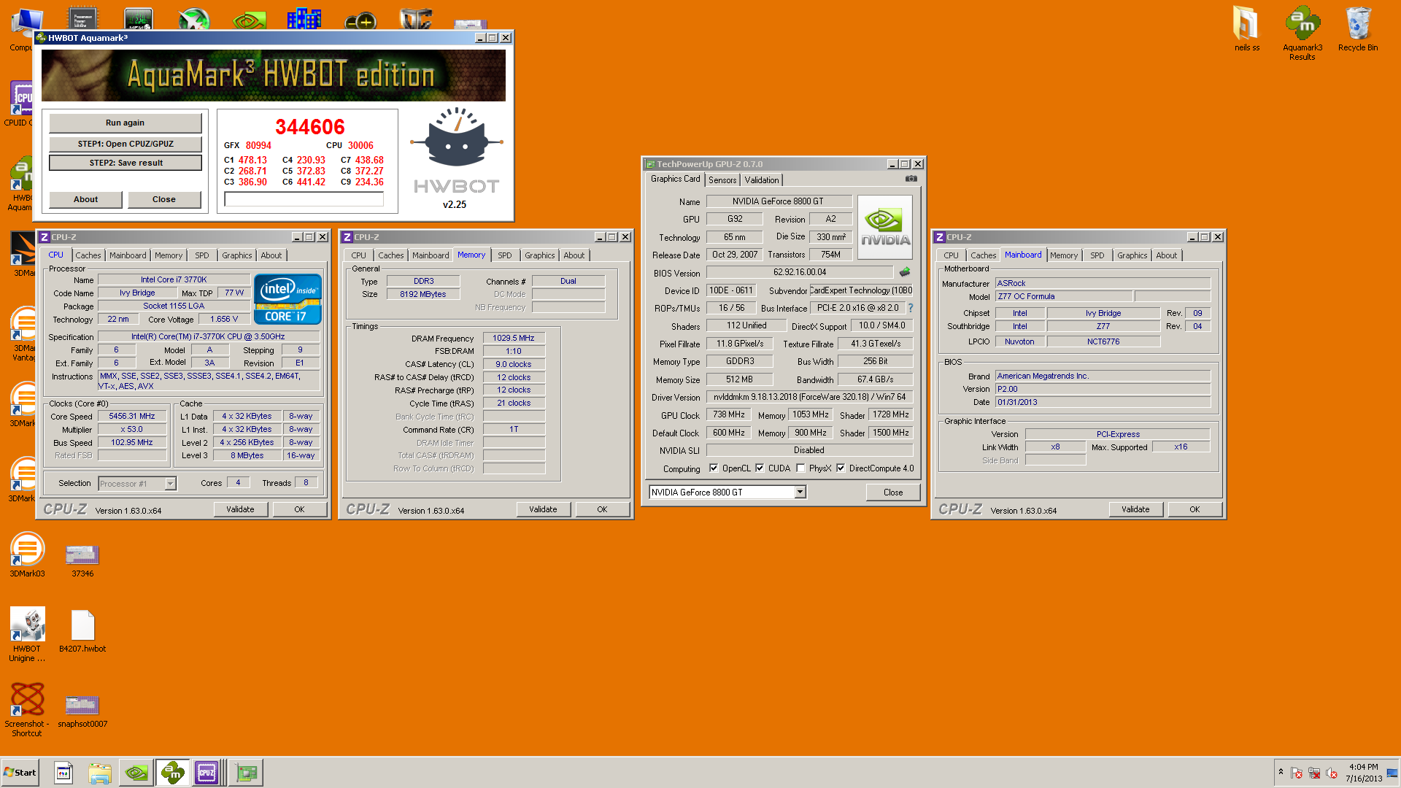Open SPD tab in the CPU-Z Memory window
Screen dimensions: 1401x788
point(505,255)
